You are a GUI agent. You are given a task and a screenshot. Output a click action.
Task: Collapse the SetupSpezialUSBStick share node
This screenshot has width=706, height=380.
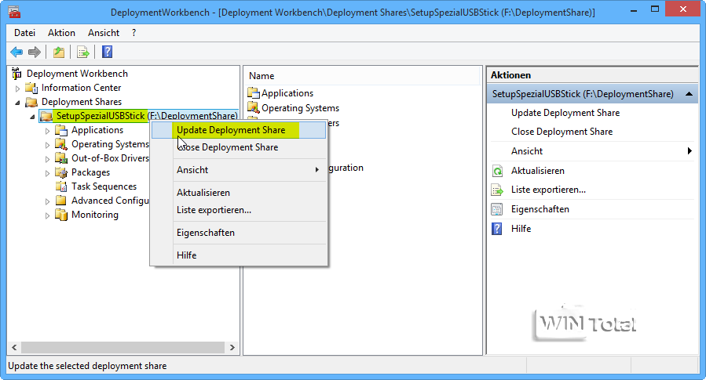[32, 117]
